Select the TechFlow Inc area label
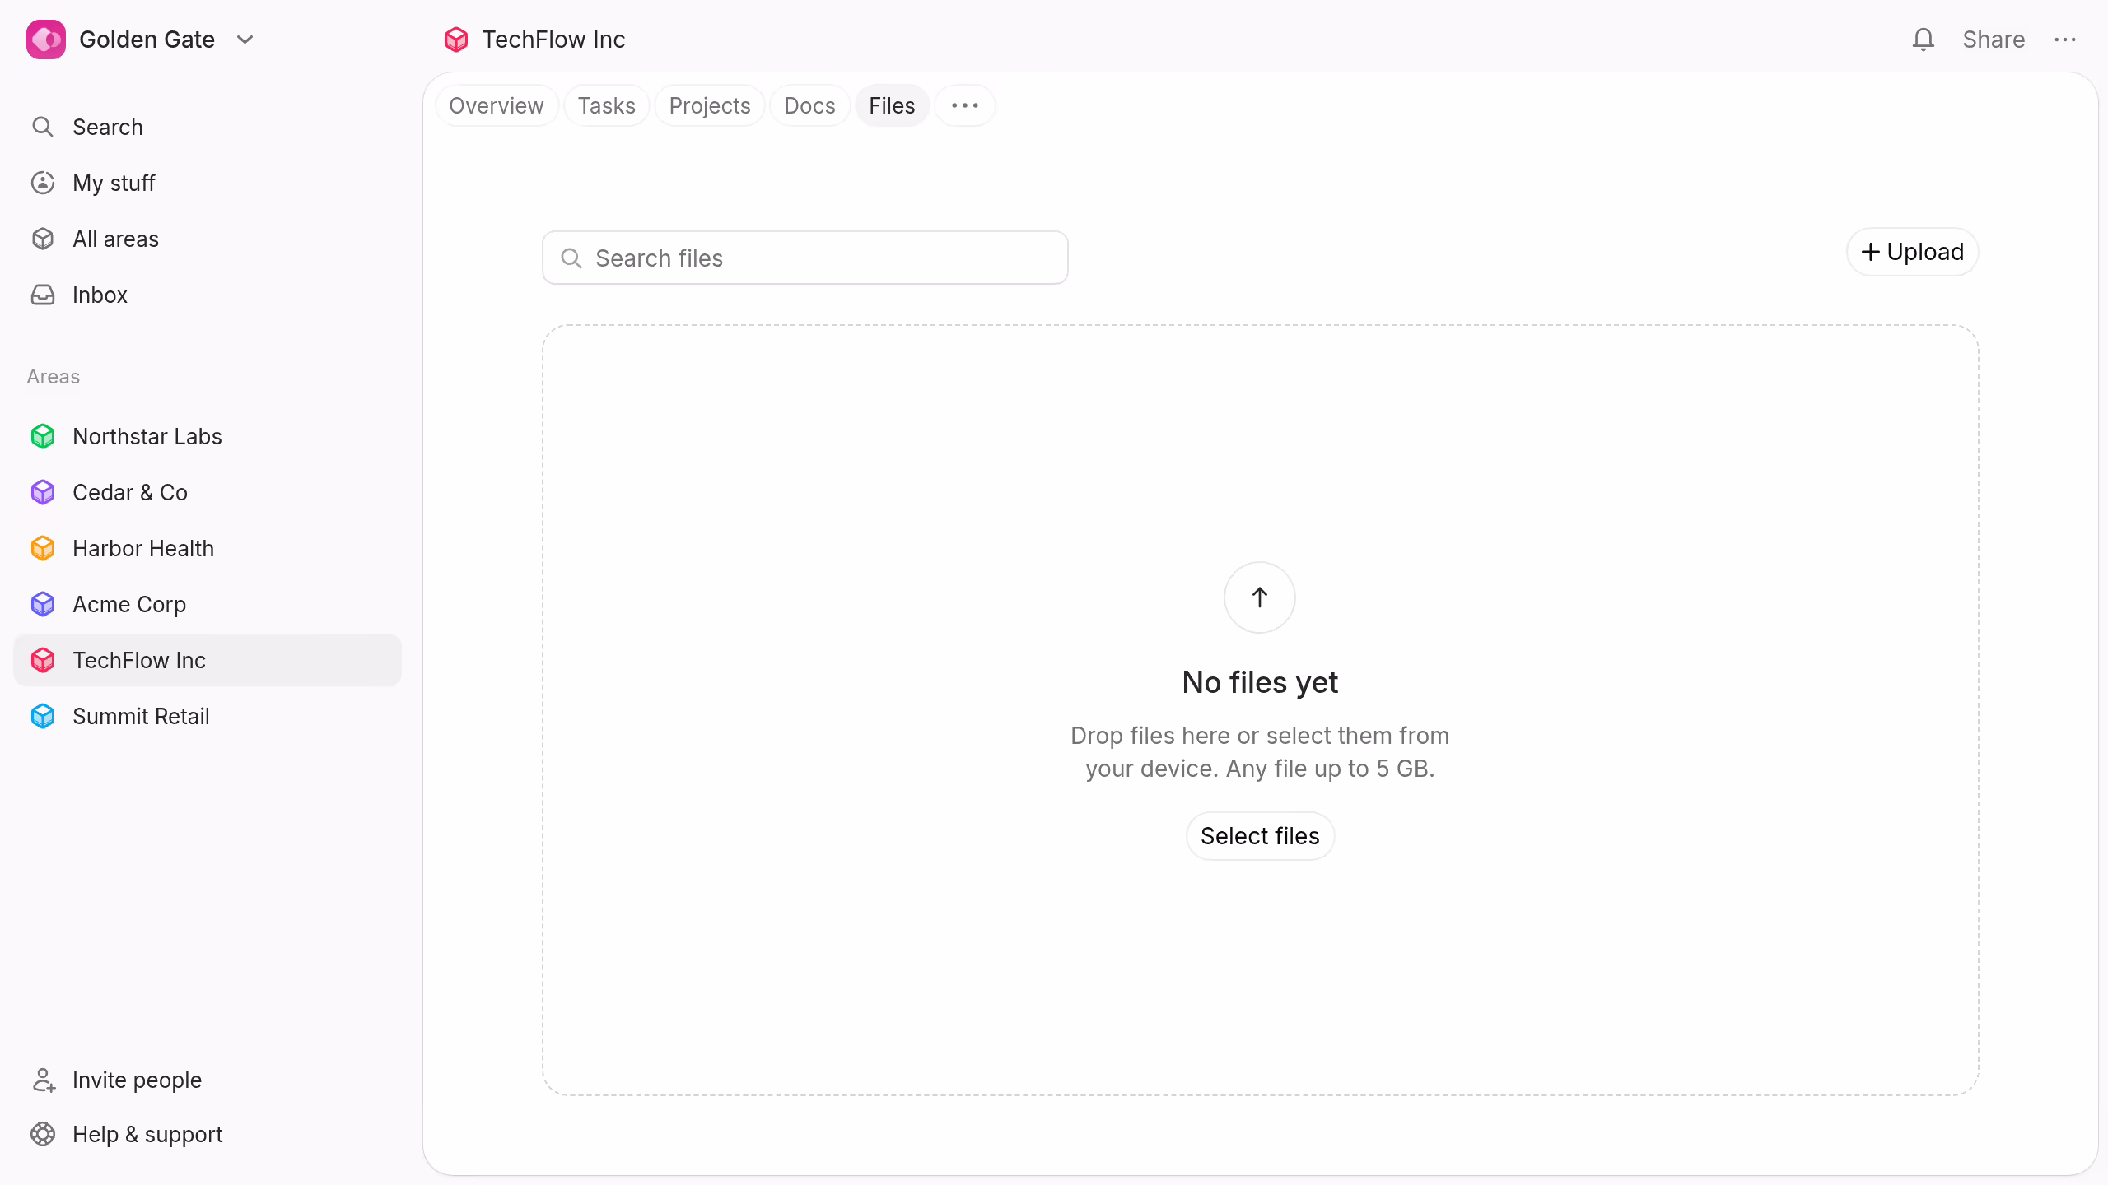Image resolution: width=2108 pixels, height=1185 pixels. tap(139, 660)
